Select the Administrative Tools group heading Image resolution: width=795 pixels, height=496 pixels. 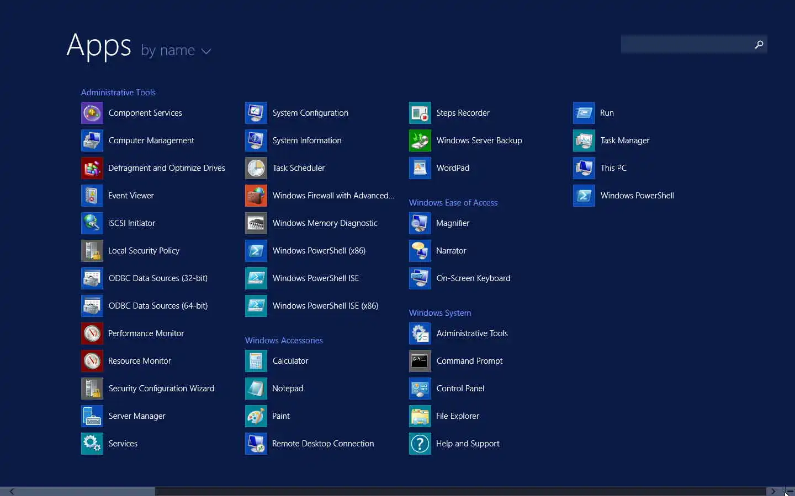[x=118, y=93]
